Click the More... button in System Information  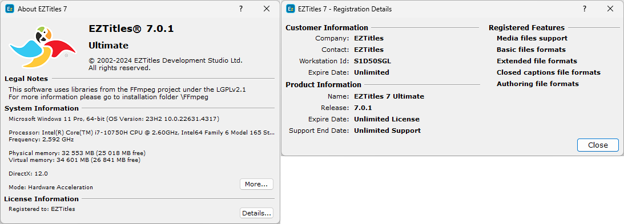(256, 184)
